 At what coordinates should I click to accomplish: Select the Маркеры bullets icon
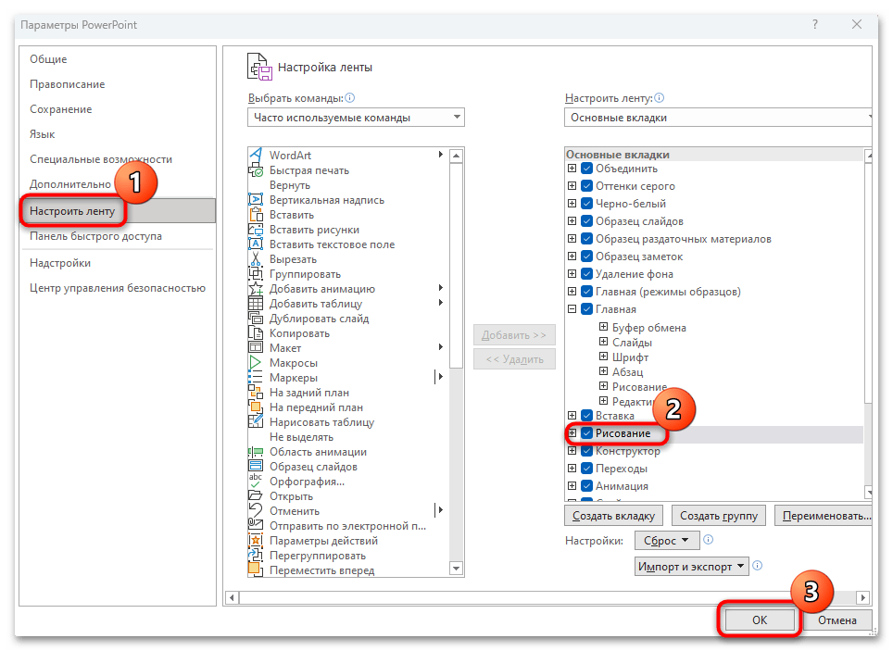click(256, 377)
